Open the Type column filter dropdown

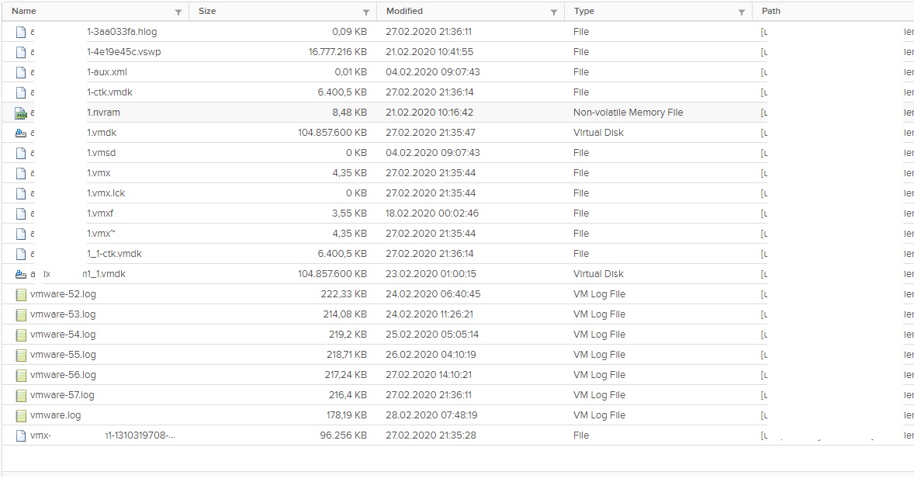(x=742, y=12)
